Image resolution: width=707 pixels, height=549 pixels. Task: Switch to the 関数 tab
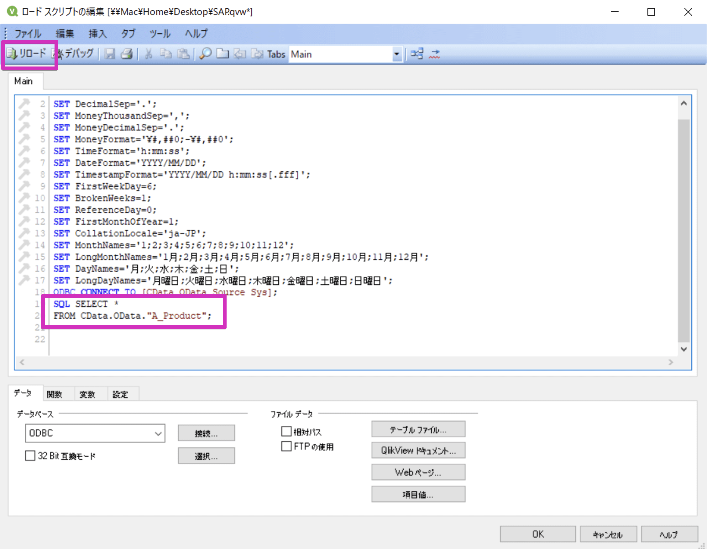coord(55,394)
